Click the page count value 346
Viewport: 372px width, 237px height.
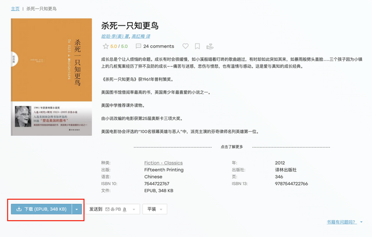point(279,177)
